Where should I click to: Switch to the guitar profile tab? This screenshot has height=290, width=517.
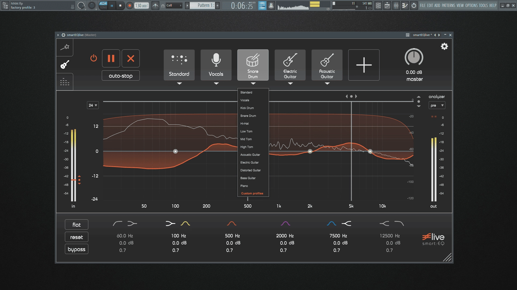(x=65, y=64)
